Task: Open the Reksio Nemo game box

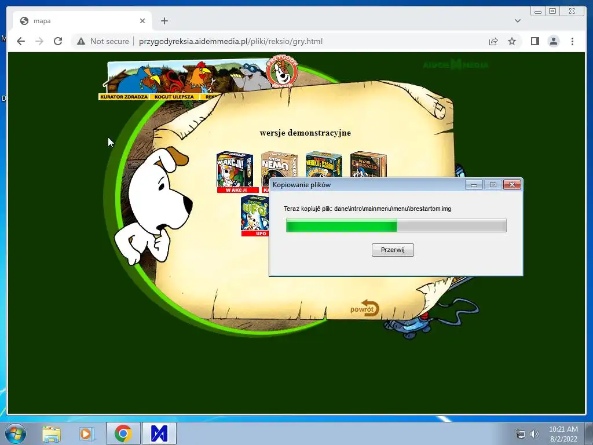Action: (x=279, y=164)
